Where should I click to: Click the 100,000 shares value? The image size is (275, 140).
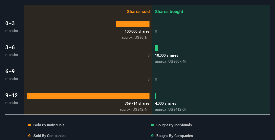[137, 31]
